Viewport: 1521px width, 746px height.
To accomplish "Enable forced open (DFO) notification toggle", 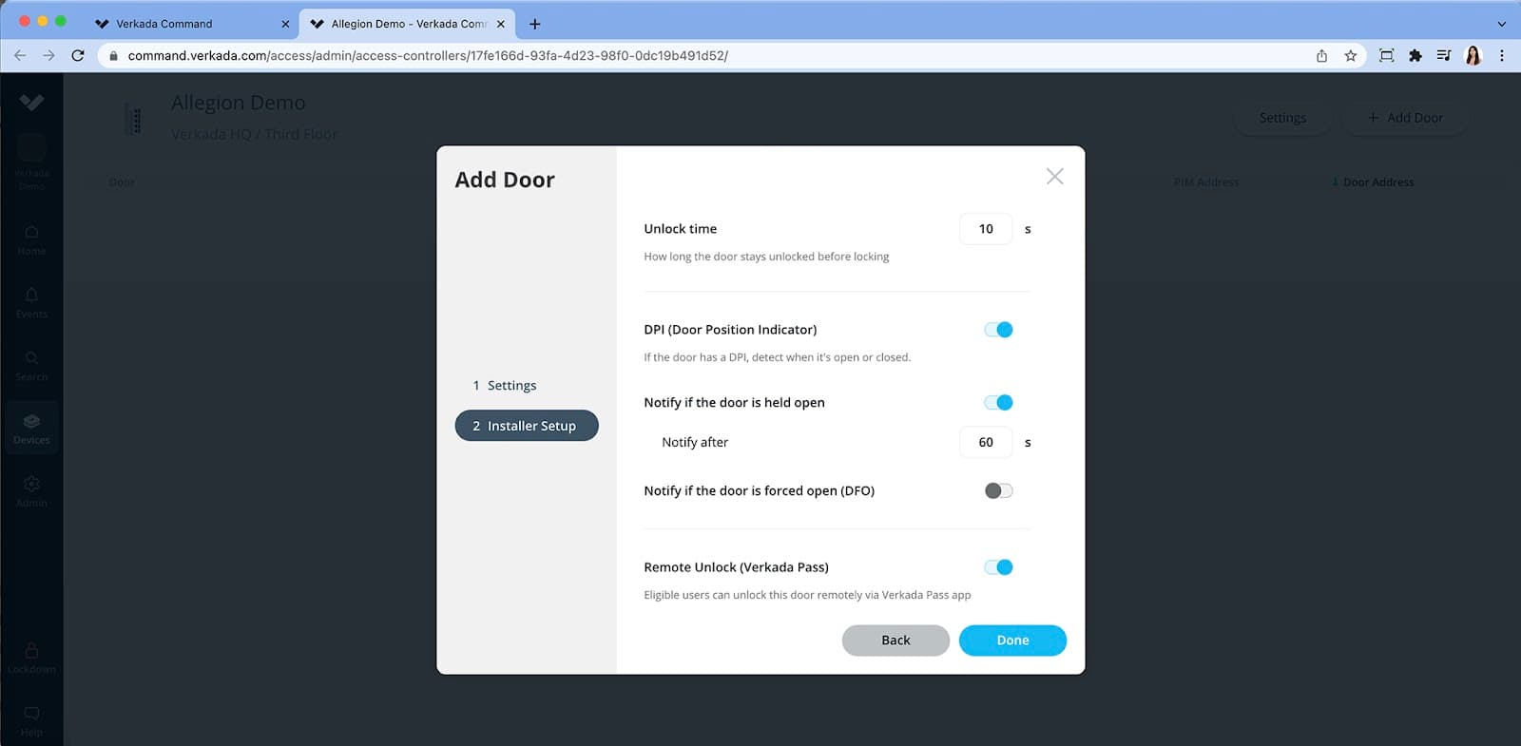I will [998, 491].
